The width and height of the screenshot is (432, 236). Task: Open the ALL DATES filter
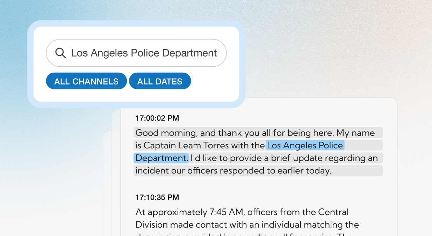(x=160, y=81)
